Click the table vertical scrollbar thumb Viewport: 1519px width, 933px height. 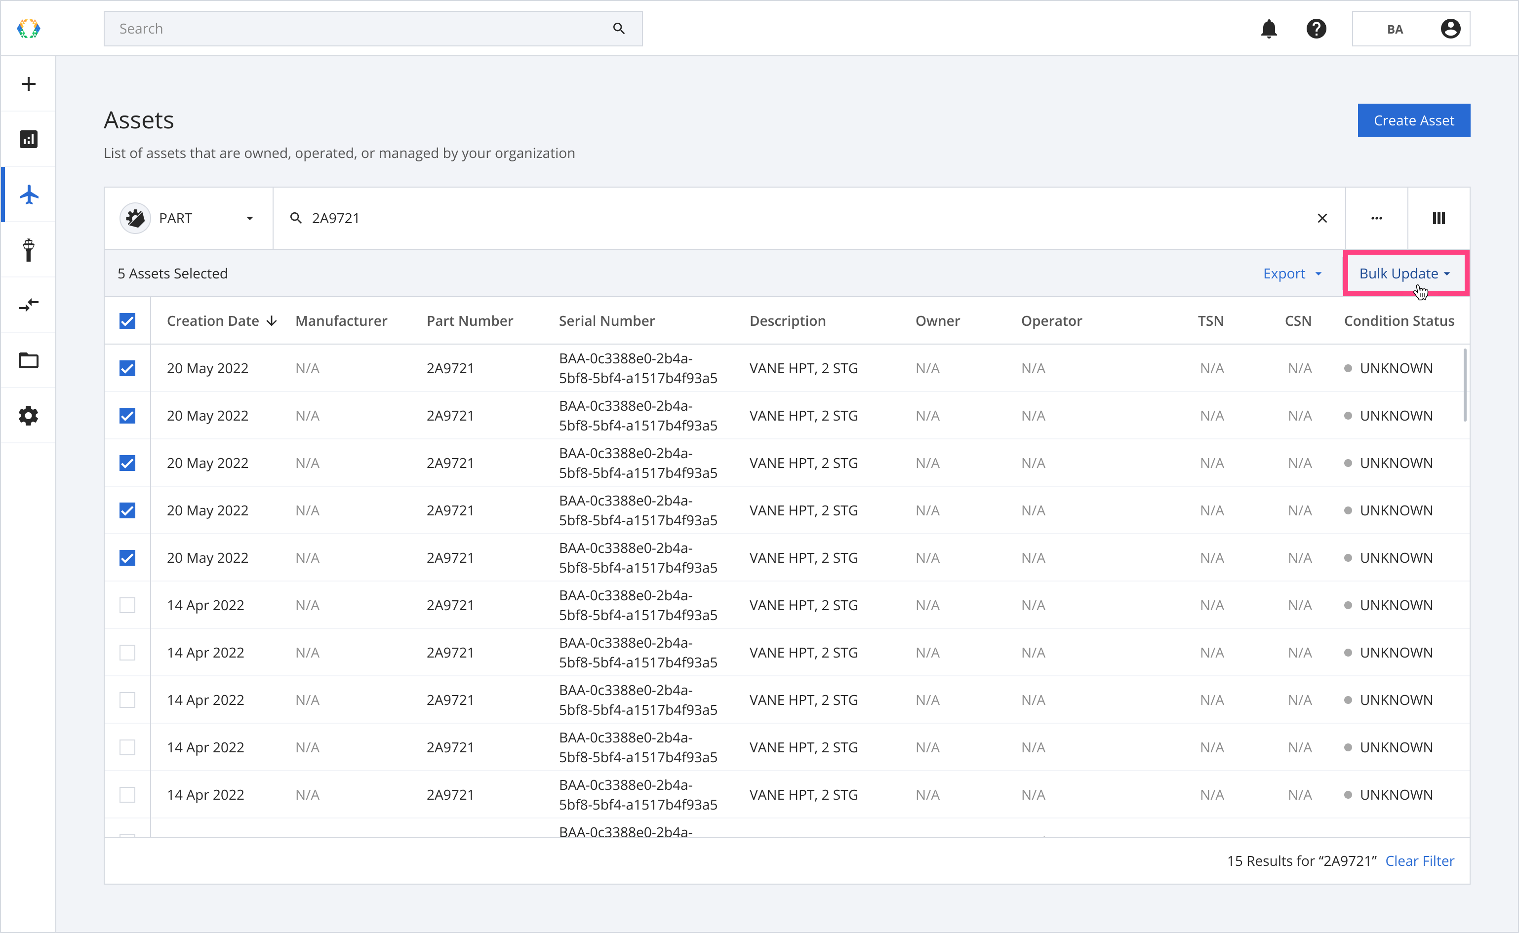(x=1465, y=386)
